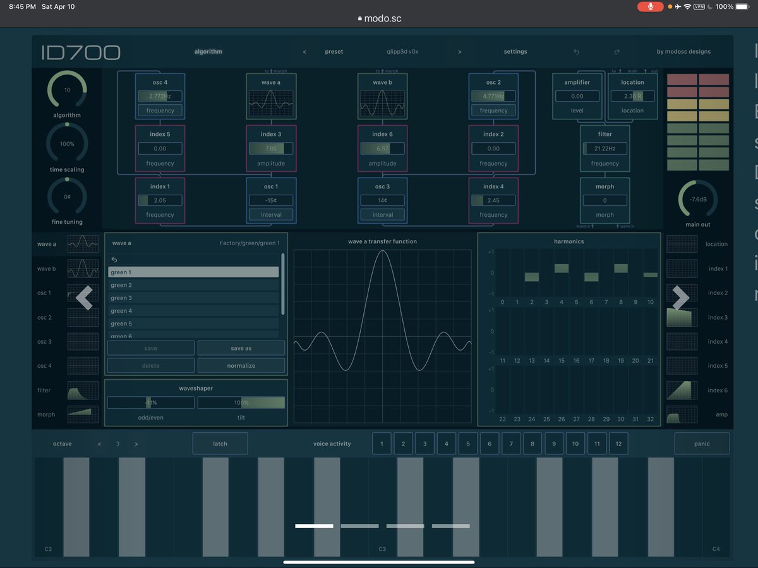
Task: Click the large left navigation chevron
Action: (84, 297)
